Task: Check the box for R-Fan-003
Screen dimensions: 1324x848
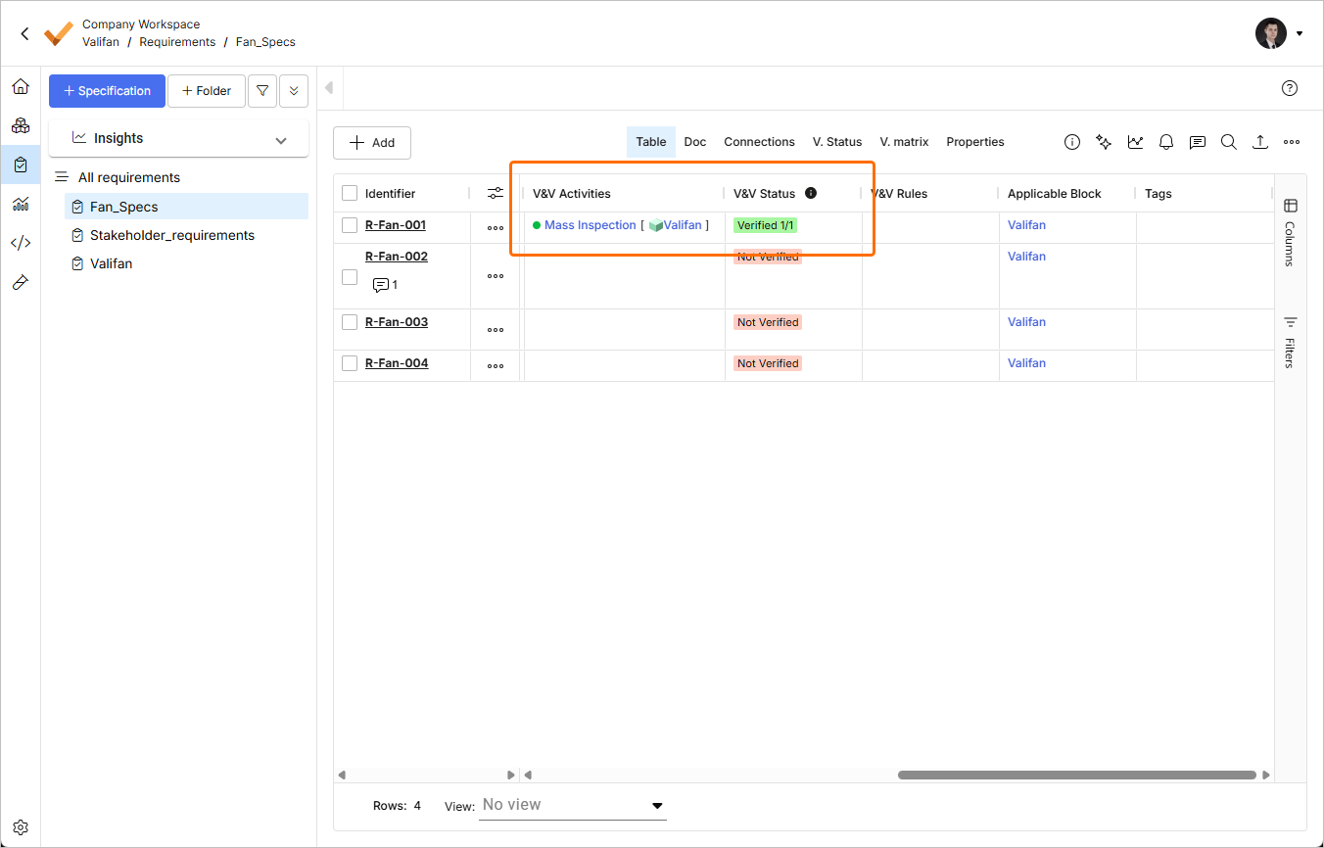Action: (350, 322)
